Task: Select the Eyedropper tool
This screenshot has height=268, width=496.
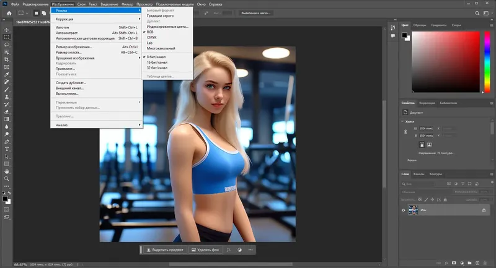Action: (x=7, y=74)
